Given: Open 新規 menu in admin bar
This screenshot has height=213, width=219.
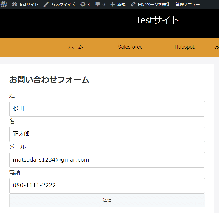Looking at the screenshot, I should click(121, 4).
